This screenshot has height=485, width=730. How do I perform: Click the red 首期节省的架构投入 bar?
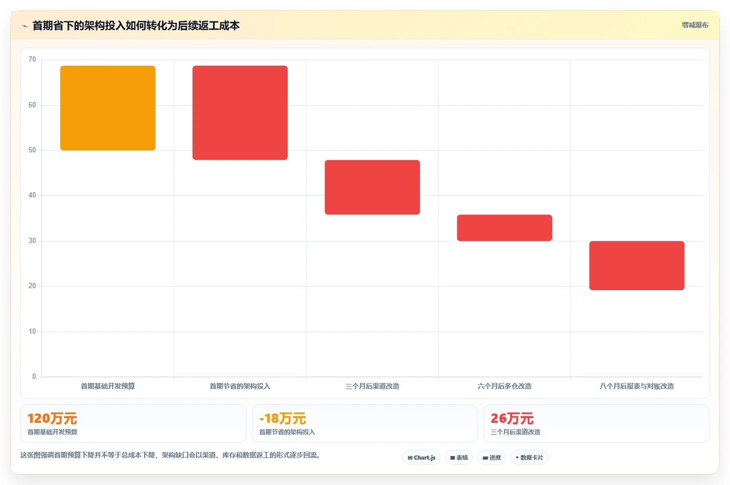240,112
